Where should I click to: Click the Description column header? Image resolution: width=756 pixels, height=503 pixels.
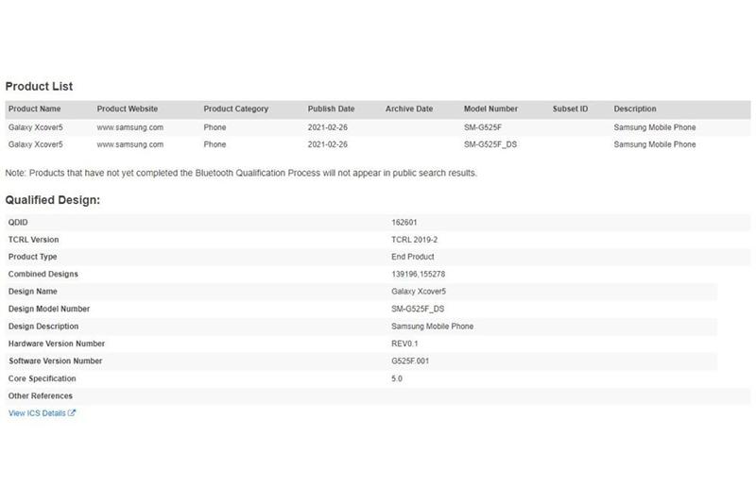click(x=635, y=109)
